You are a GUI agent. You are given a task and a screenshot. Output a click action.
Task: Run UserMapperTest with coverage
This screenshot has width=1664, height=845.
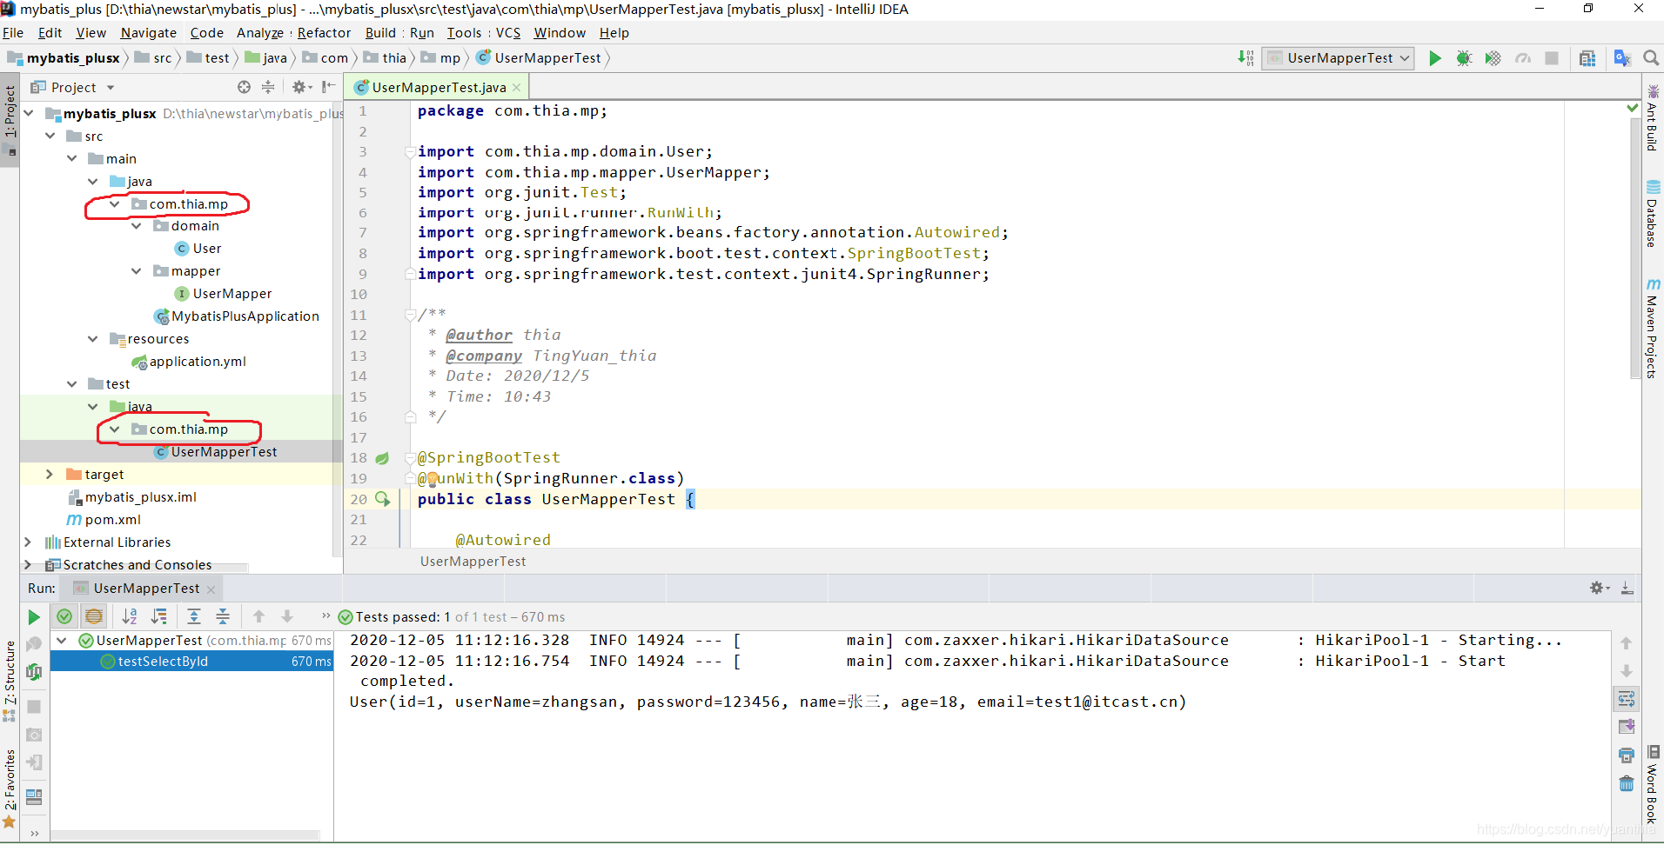(x=1493, y=58)
